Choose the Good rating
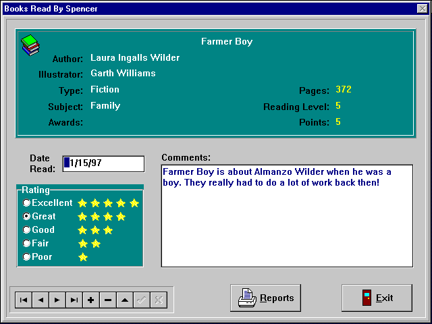The width and height of the screenshot is (432, 324). pyautogui.click(x=27, y=230)
